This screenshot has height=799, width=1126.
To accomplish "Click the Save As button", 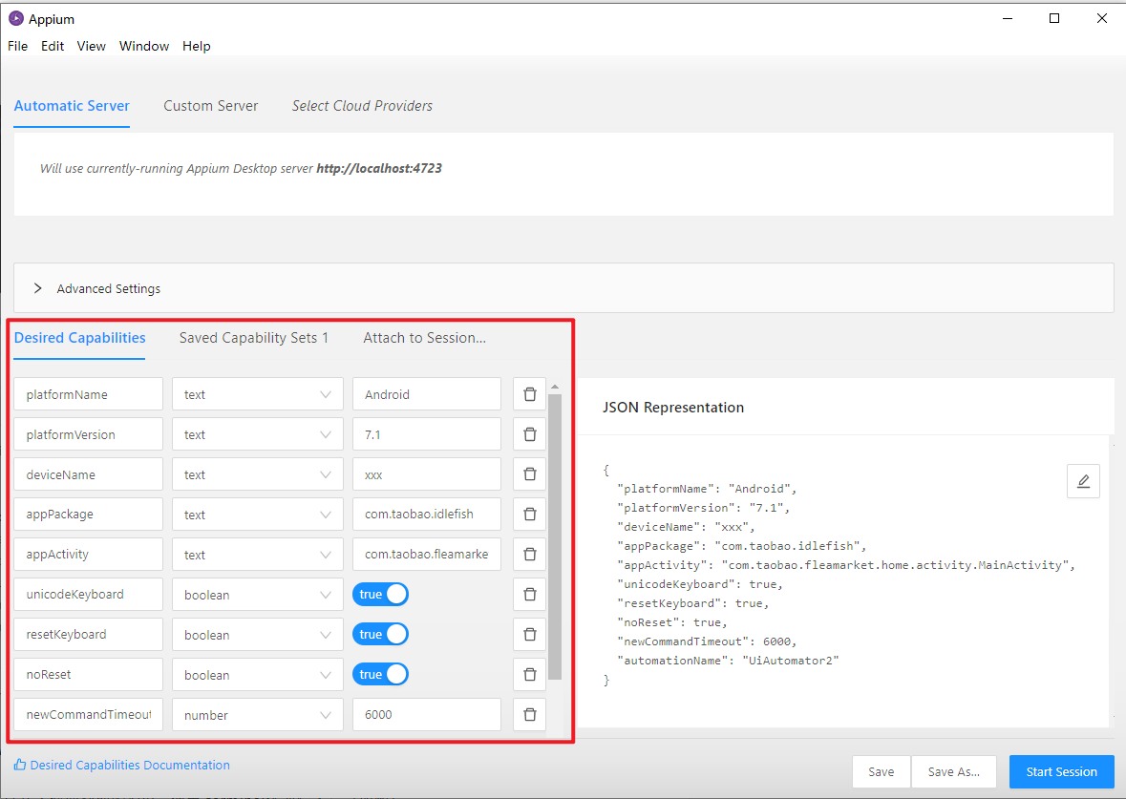I will [x=954, y=771].
